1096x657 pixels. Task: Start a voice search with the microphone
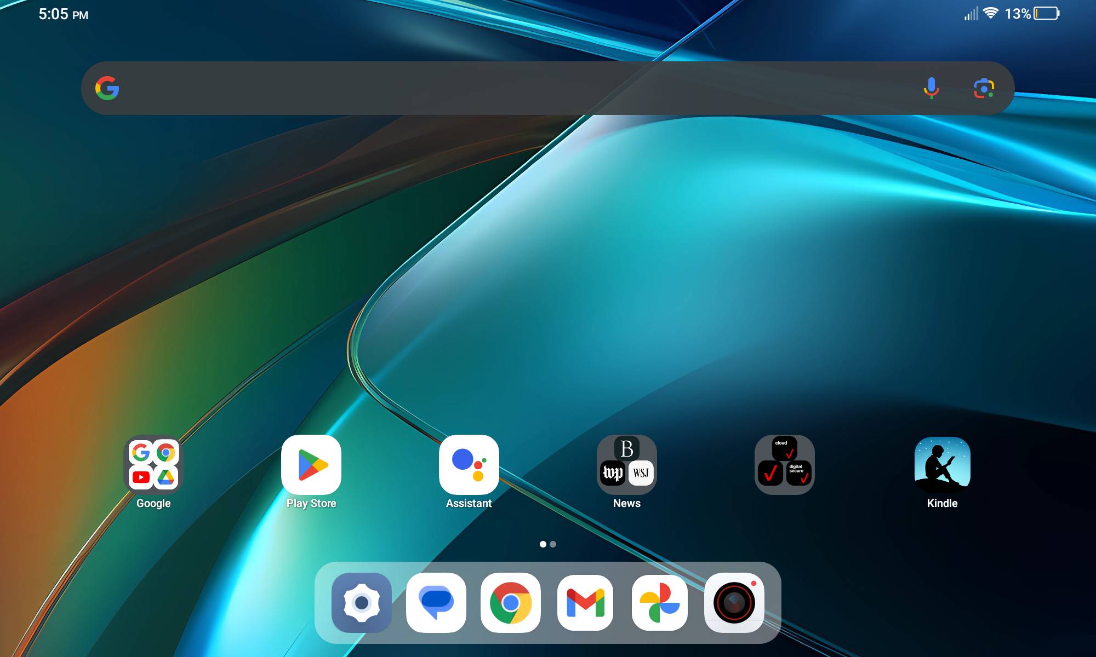click(x=931, y=88)
